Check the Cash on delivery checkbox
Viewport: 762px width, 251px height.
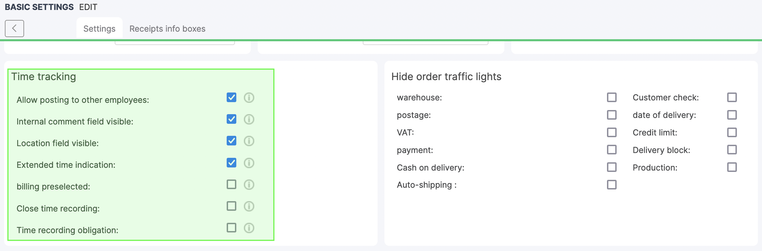point(611,167)
